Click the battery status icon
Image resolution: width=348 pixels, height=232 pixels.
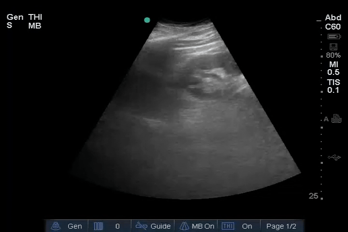[333, 37]
